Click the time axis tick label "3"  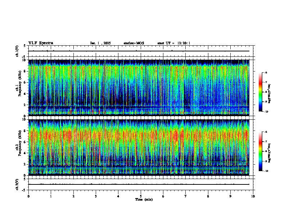tap(96, 196)
